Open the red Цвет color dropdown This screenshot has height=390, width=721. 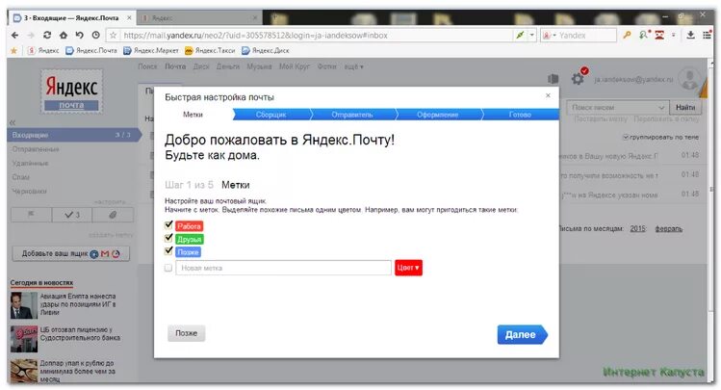(x=408, y=268)
